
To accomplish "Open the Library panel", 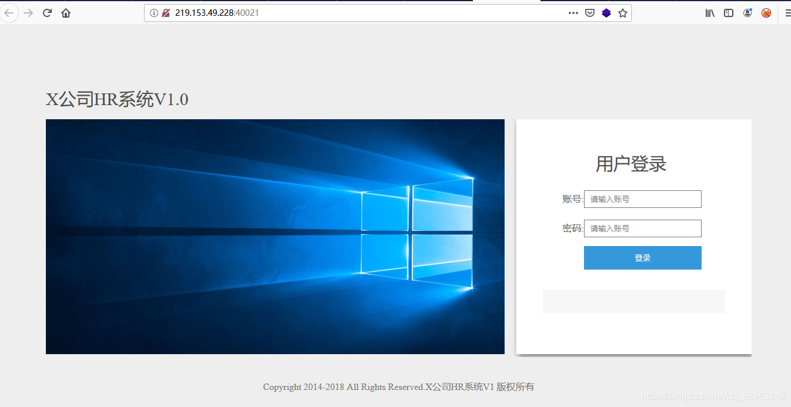I will pyautogui.click(x=710, y=13).
